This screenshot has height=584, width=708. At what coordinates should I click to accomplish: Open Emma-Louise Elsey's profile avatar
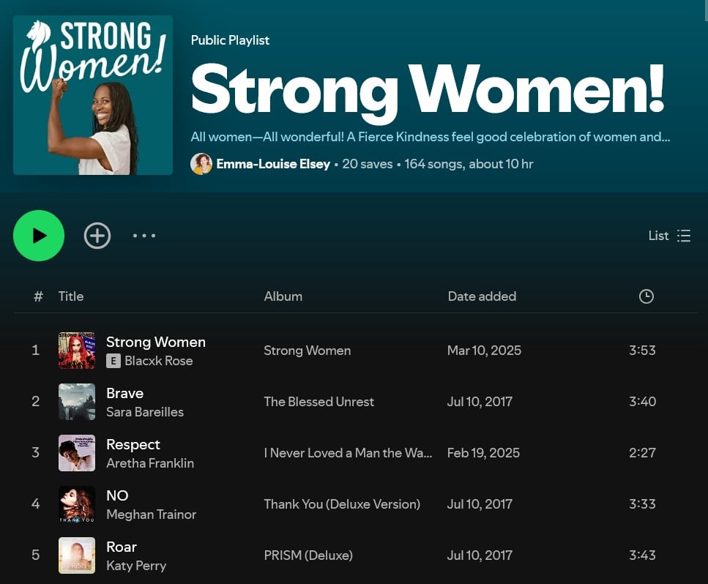point(201,164)
